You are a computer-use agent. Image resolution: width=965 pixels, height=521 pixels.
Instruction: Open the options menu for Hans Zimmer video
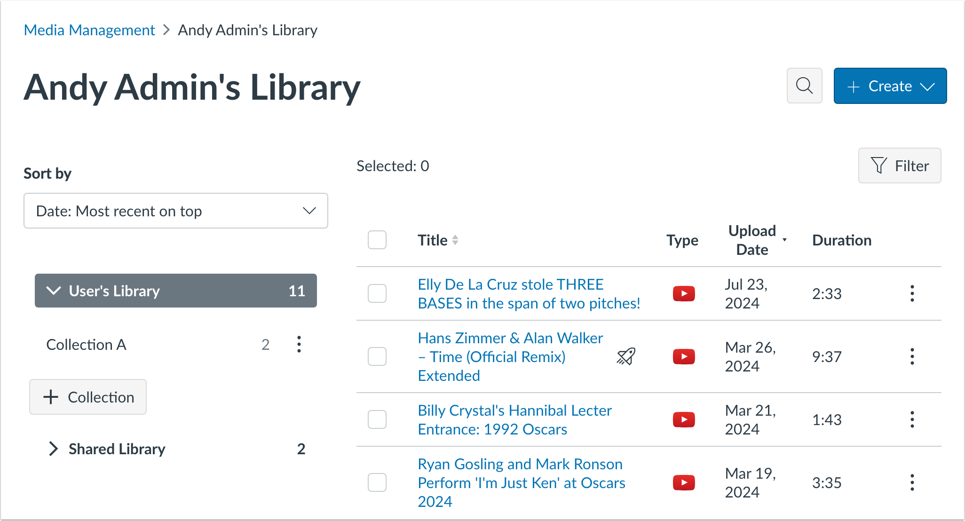click(912, 356)
